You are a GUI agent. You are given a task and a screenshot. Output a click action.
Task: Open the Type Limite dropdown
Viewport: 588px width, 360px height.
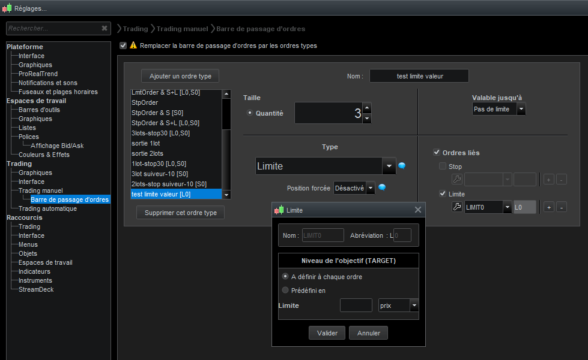point(389,166)
